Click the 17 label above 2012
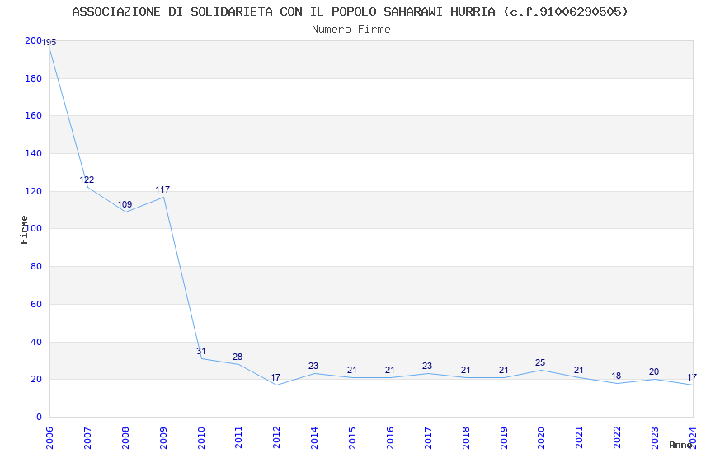 pyautogui.click(x=275, y=377)
